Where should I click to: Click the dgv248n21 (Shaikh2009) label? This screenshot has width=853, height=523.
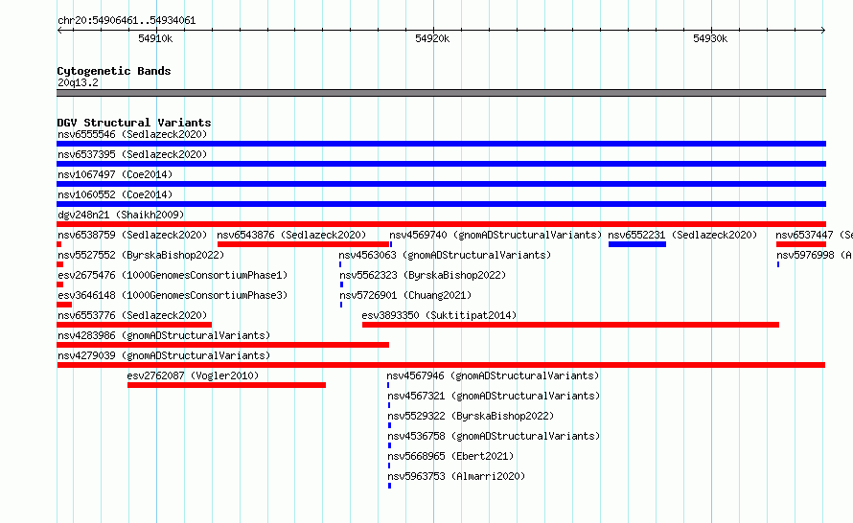(121, 215)
